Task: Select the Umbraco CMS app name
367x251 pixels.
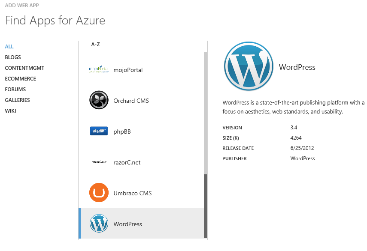Action: pos(133,193)
